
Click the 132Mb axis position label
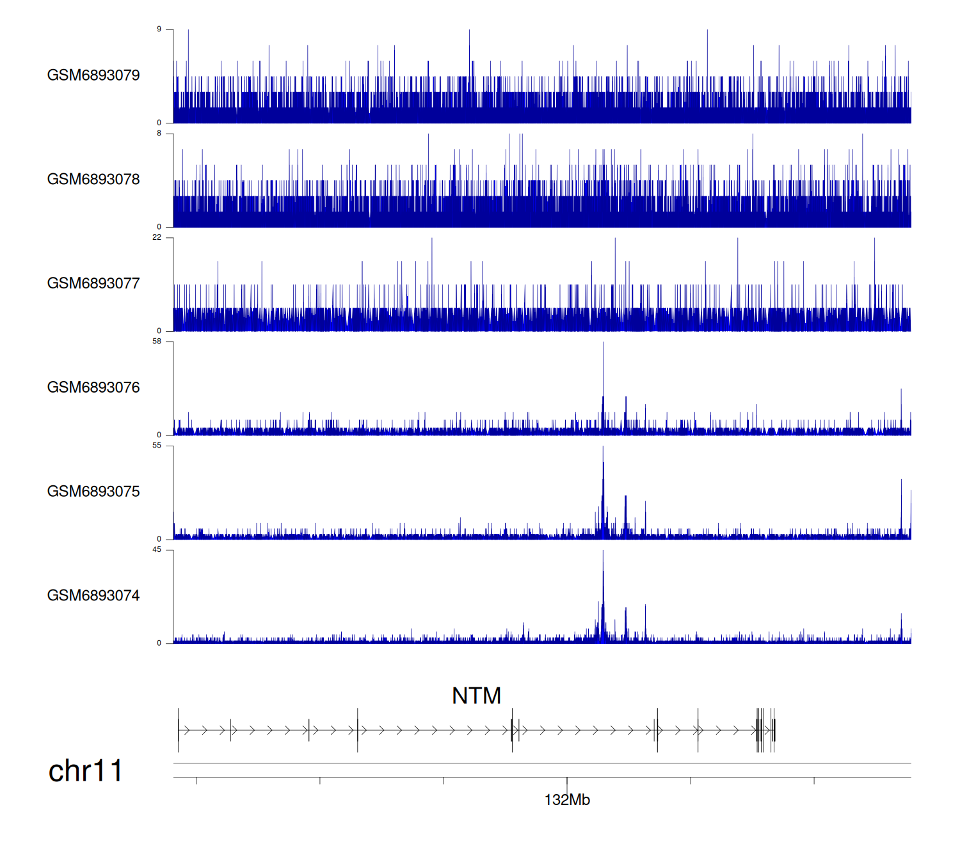point(567,800)
